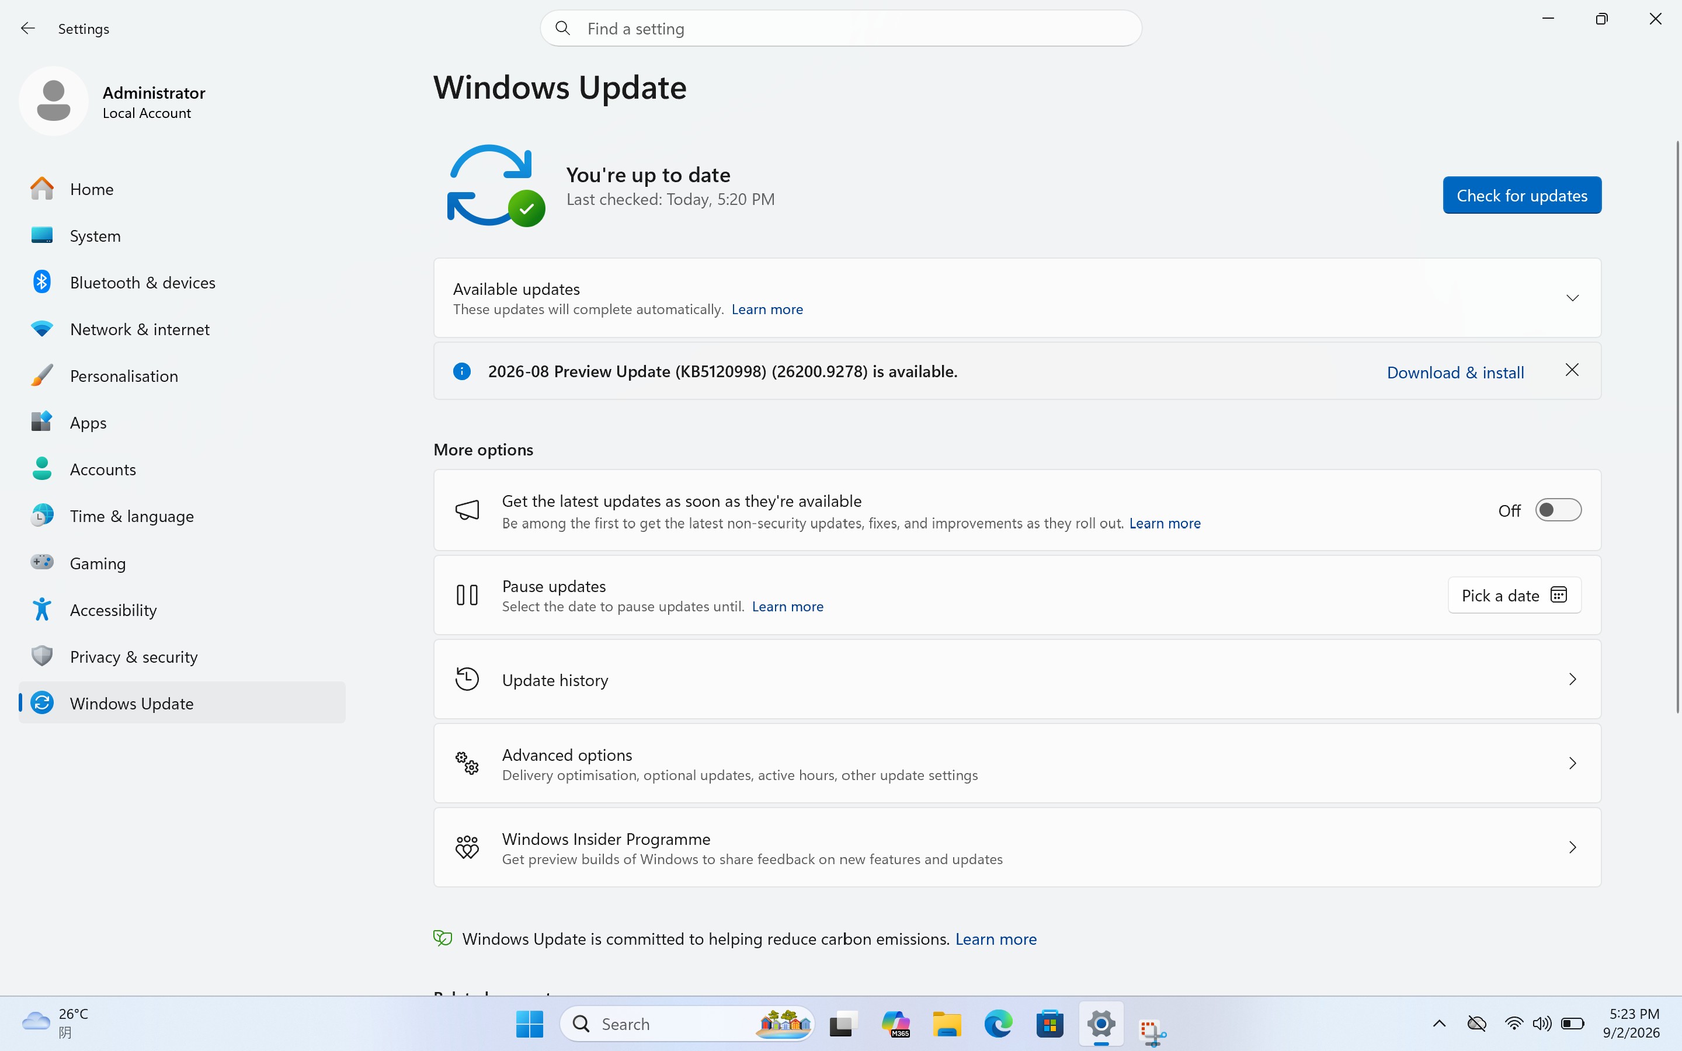Click the info icon beside the Preview Update notice

(461, 371)
